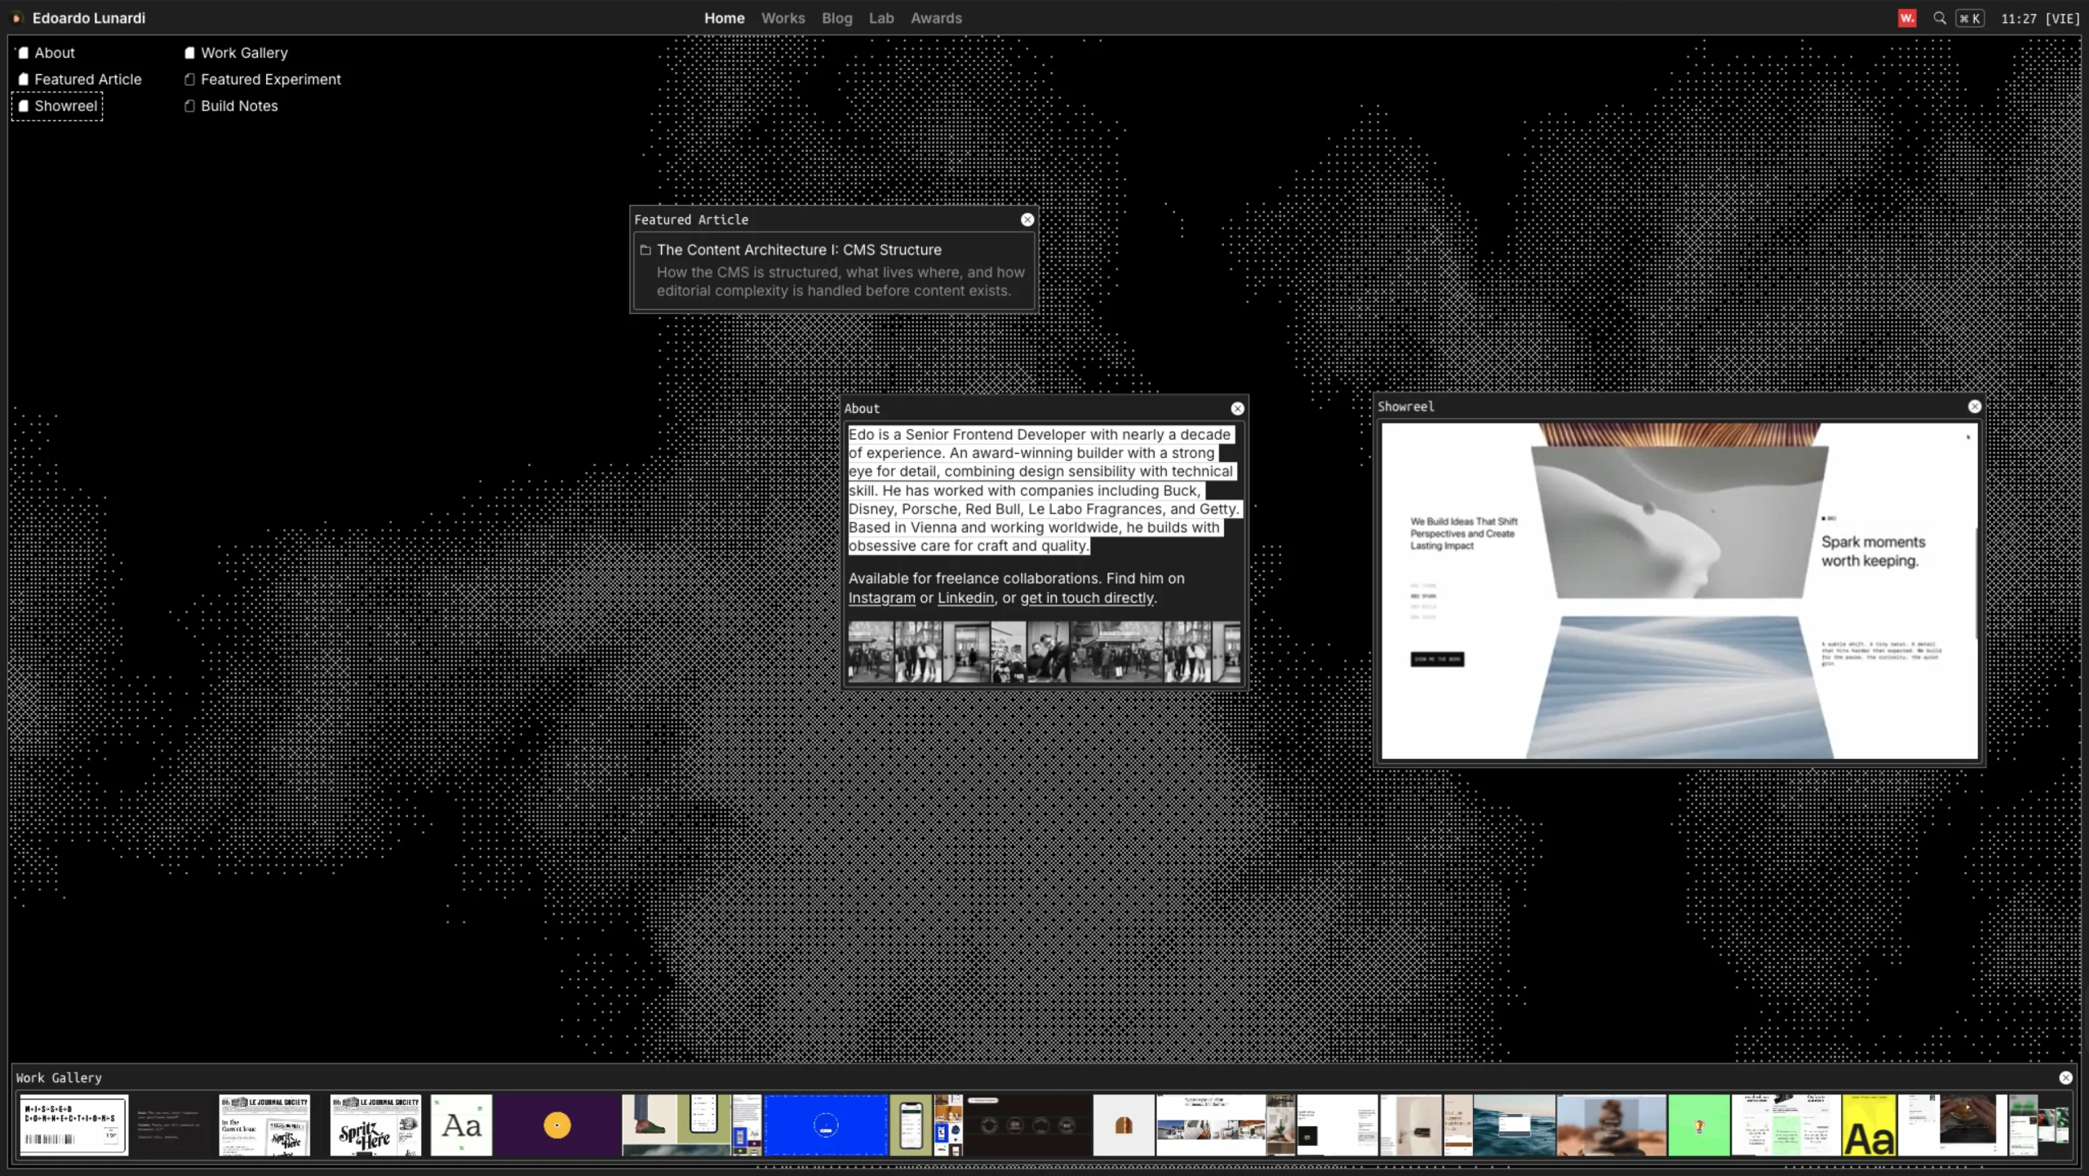
Task: Toggle the Showreel window checkbox
Action: tap(24, 106)
